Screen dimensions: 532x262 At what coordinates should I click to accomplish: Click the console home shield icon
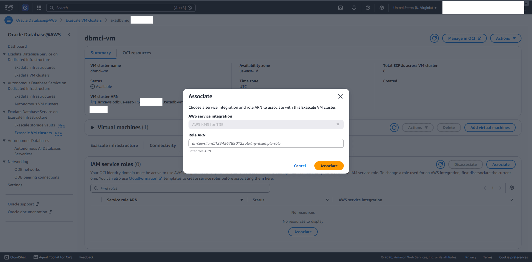tap(25, 8)
